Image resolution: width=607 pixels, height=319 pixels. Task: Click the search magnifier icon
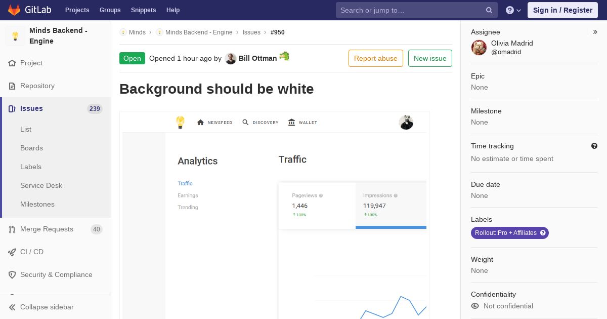489,10
